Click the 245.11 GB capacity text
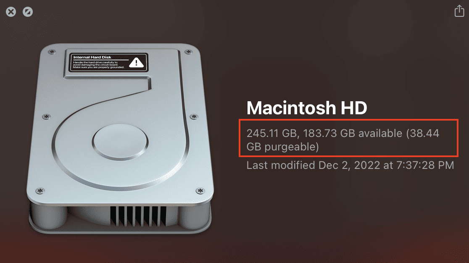 pyautogui.click(x=271, y=133)
